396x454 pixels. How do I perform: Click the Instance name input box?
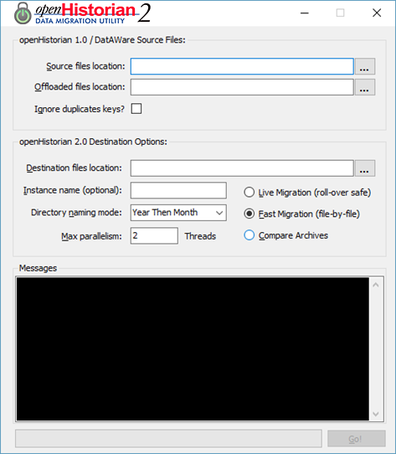tap(178, 190)
